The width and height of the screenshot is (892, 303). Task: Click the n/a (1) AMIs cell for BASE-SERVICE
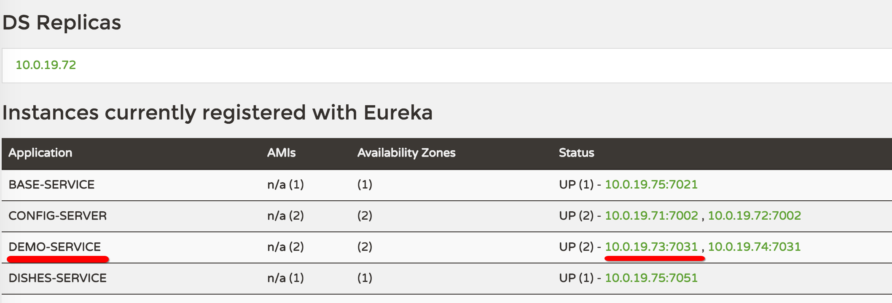click(285, 184)
